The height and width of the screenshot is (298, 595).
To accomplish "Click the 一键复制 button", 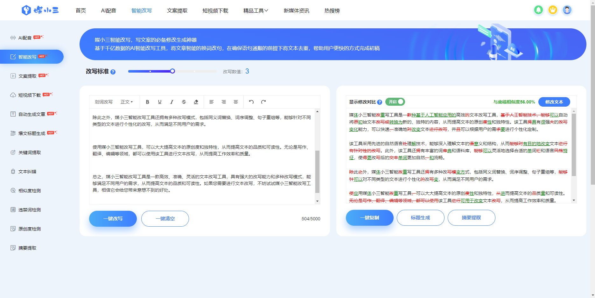I will click(x=370, y=218).
